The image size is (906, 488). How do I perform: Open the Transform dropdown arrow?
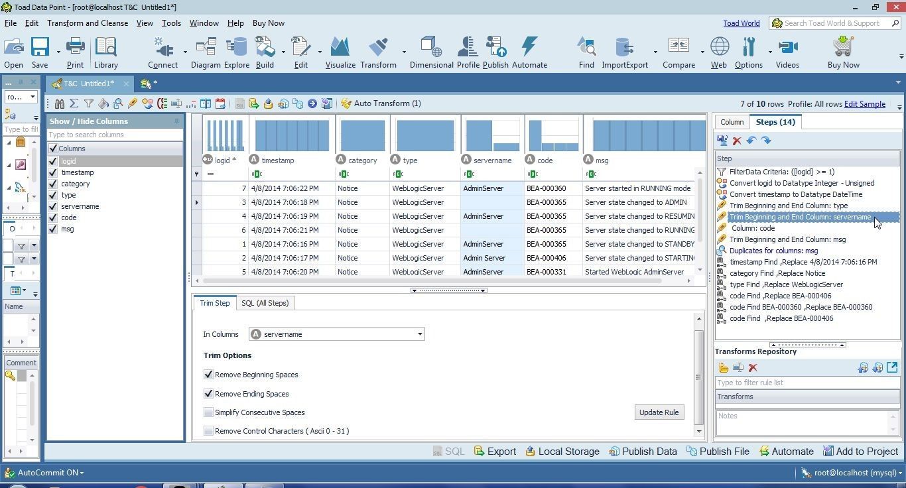pyautogui.click(x=404, y=52)
